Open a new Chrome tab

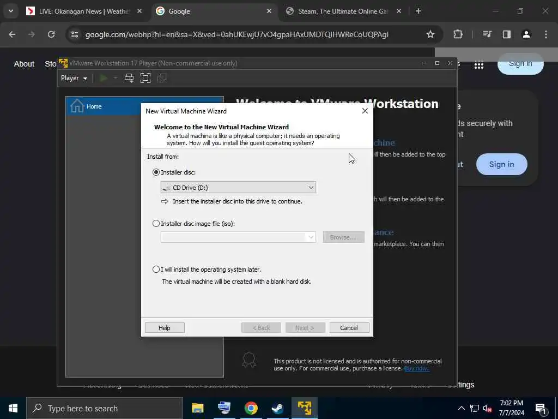tap(418, 11)
